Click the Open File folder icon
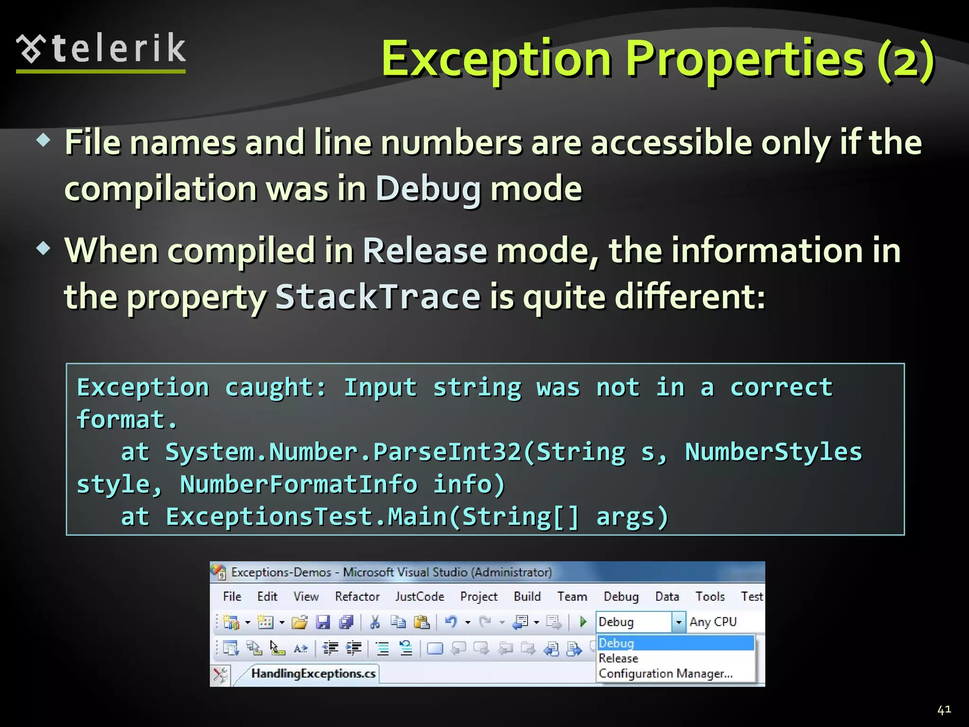 click(x=300, y=622)
